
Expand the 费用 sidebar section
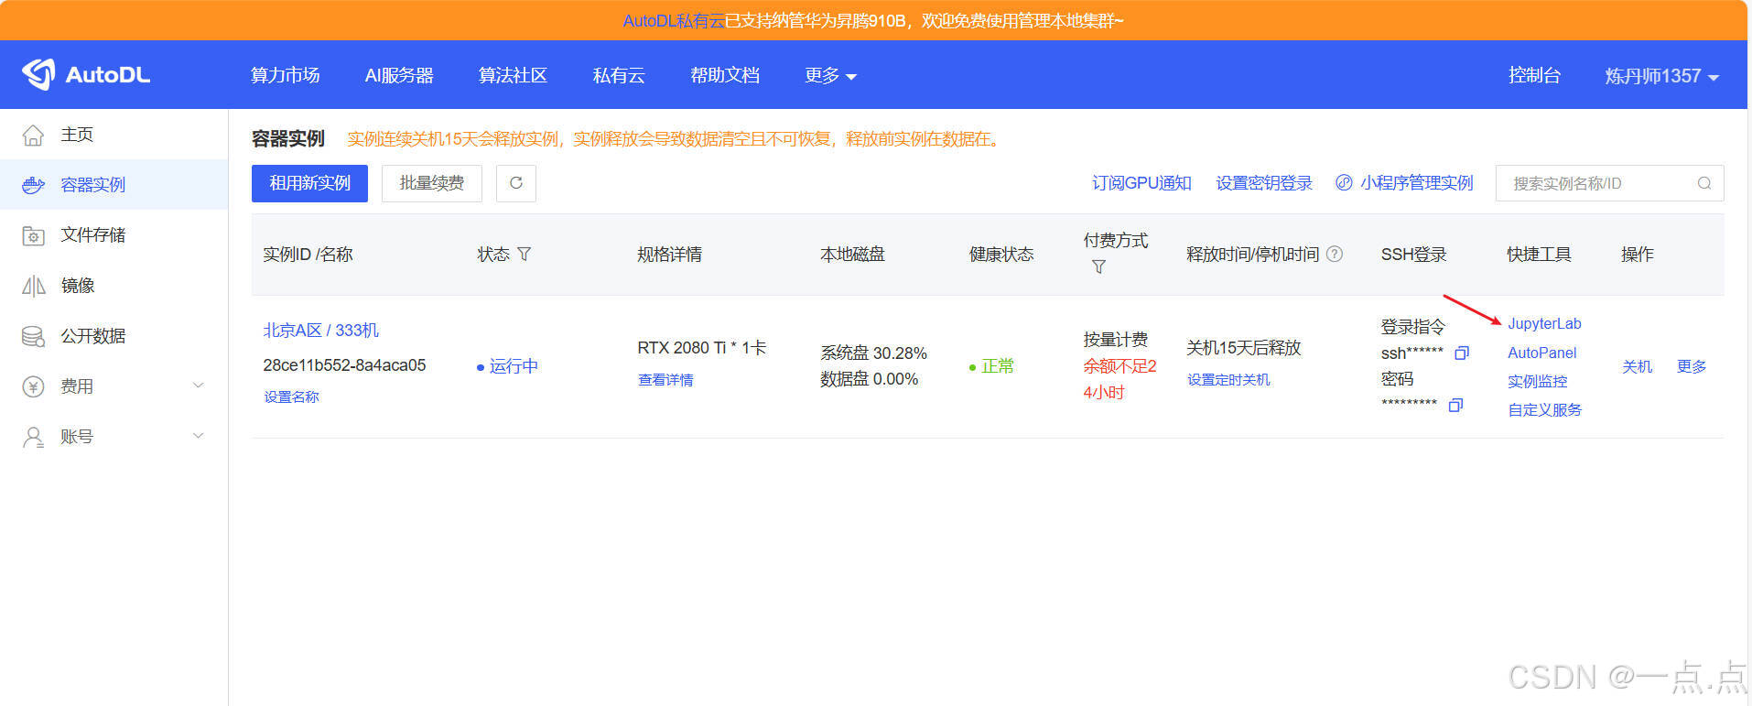click(x=198, y=386)
